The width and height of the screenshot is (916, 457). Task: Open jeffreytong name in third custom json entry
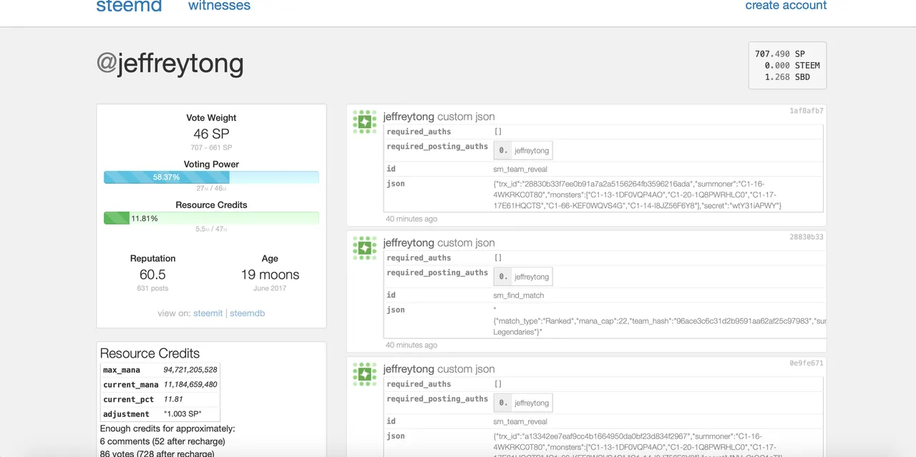tap(409, 369)
